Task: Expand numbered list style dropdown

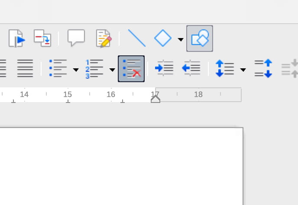Action: click(112, 70)
